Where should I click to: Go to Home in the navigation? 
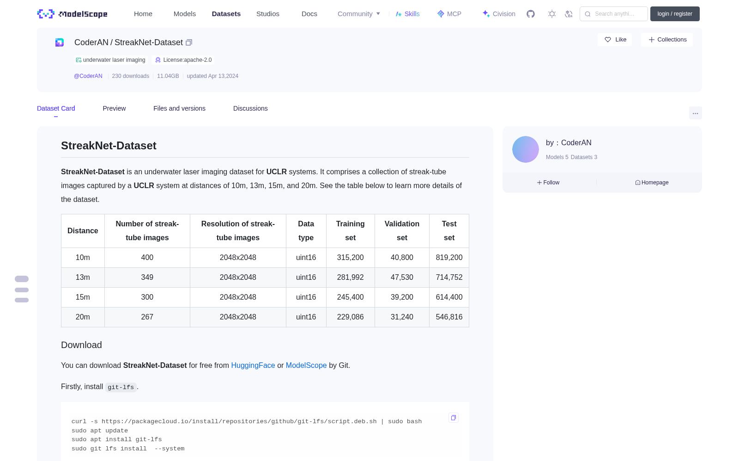click(x=143, y=14)
